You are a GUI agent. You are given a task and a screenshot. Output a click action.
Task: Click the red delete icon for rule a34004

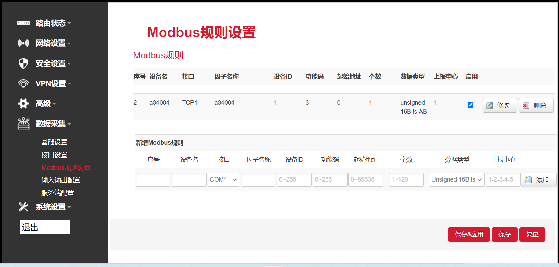coord(526,105)
